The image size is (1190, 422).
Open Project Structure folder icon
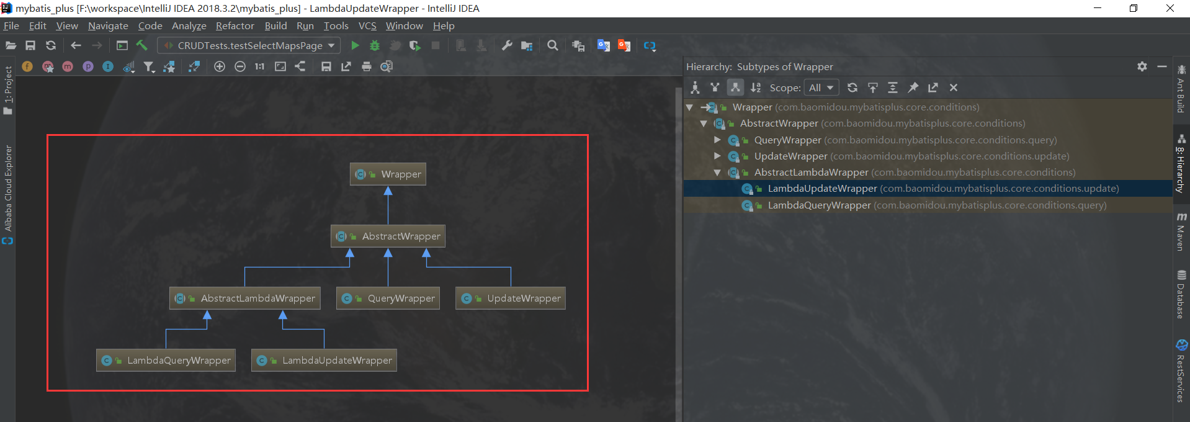click(x=527, y=45)
